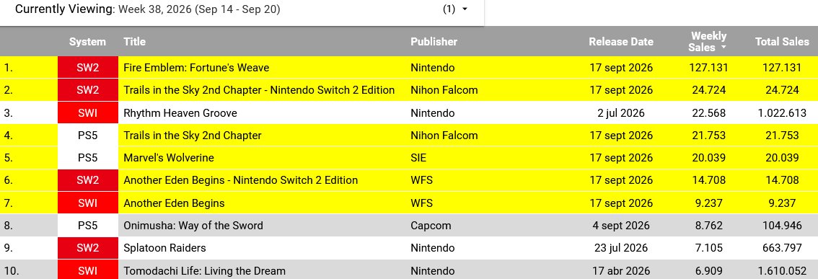This screenshot has width=818, height=279.
Task: Select the SWI badge for Rhythm Heaven Groove
Action: coord(88,112)
